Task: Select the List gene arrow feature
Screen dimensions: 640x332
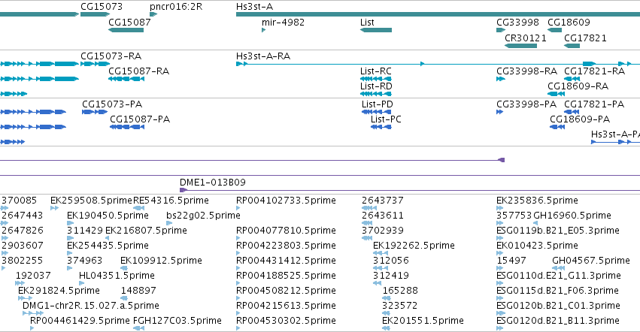Action: pos(376,30)
